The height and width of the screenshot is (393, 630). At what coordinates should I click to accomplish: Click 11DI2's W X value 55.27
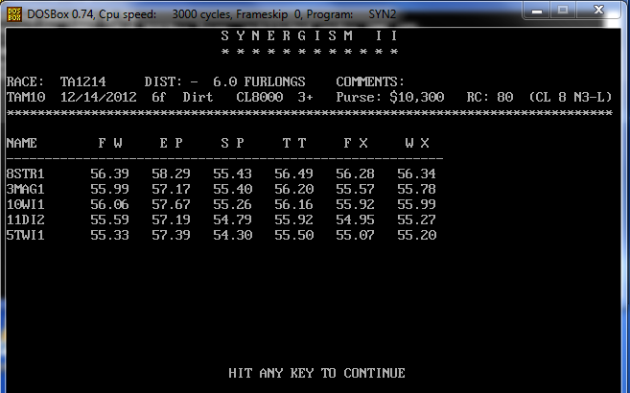[417, 220]
